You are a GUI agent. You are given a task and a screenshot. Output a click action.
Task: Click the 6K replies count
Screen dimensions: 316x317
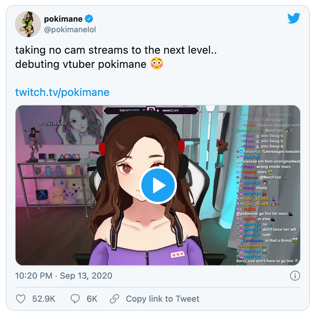pos(92,299)
